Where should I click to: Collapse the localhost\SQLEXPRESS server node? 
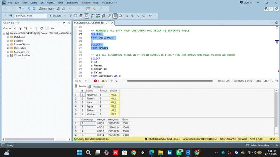[4, 33]
